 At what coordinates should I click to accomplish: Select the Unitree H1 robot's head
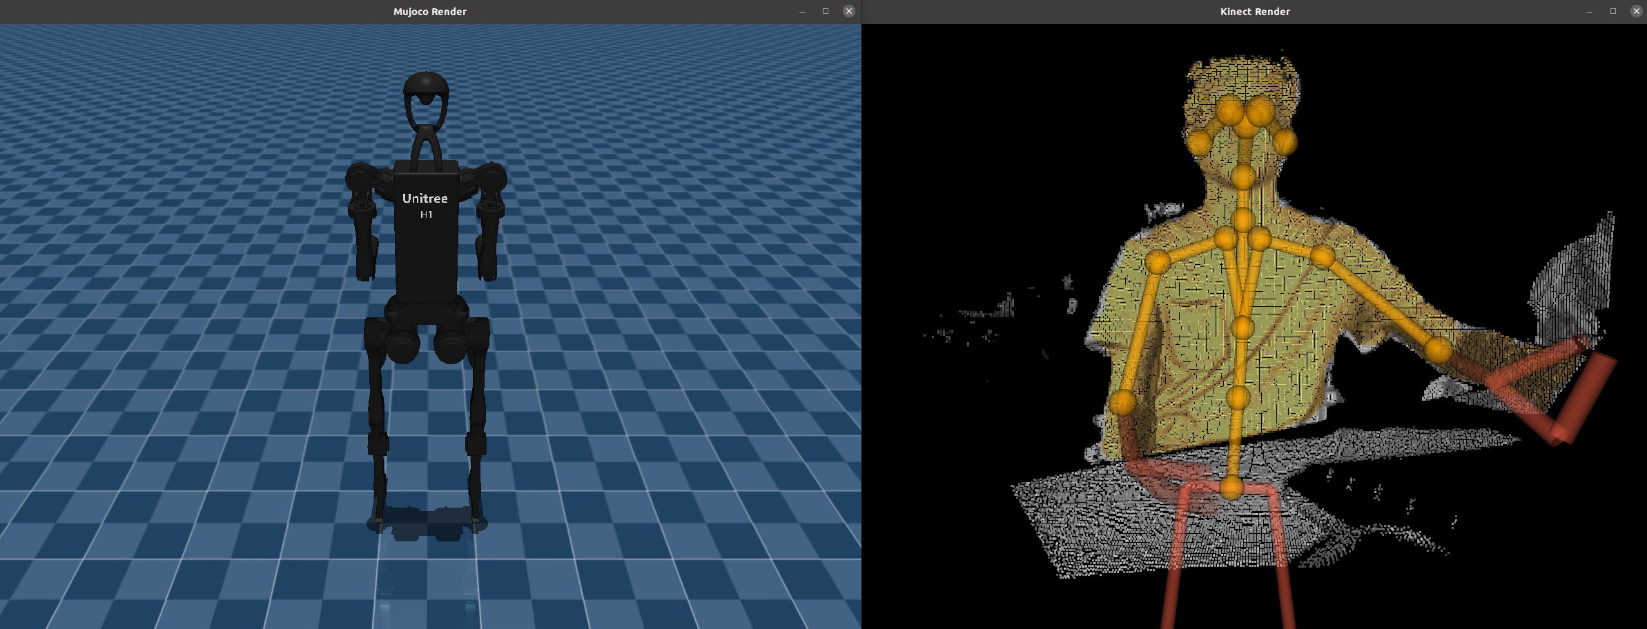point(426,93)
